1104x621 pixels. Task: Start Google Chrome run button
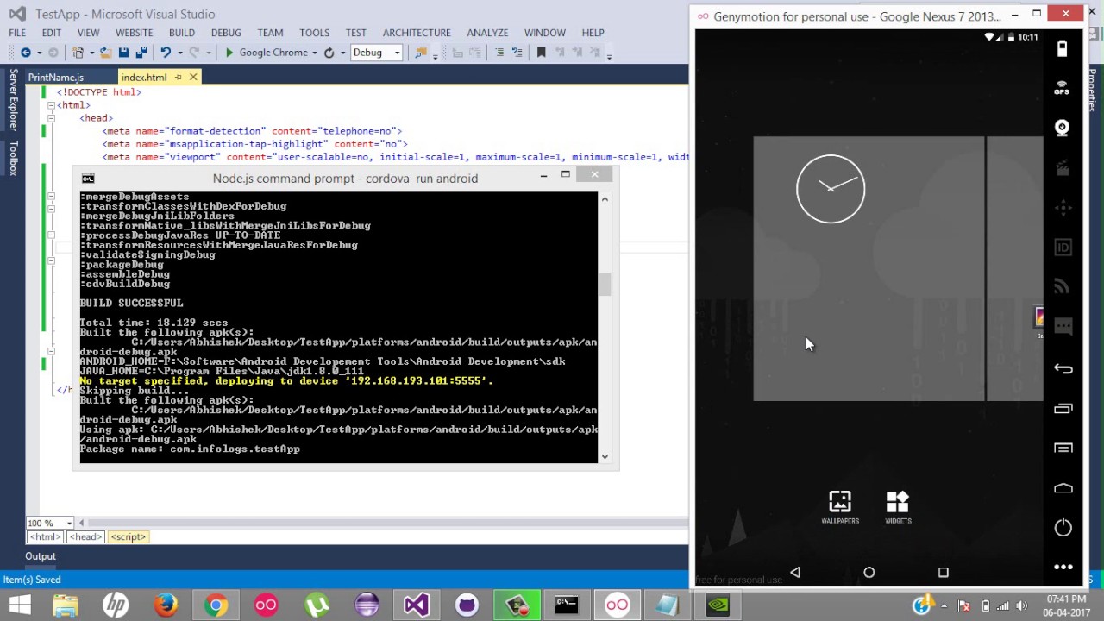tap(266, 53)
